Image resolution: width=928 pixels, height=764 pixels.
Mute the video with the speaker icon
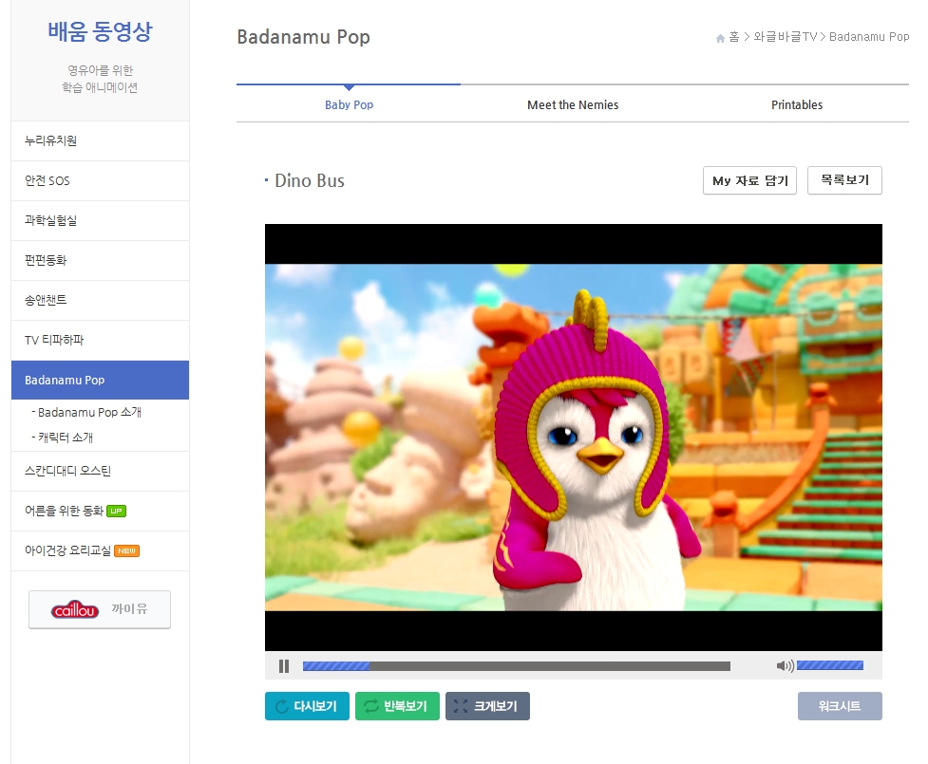tap(785, 666)
